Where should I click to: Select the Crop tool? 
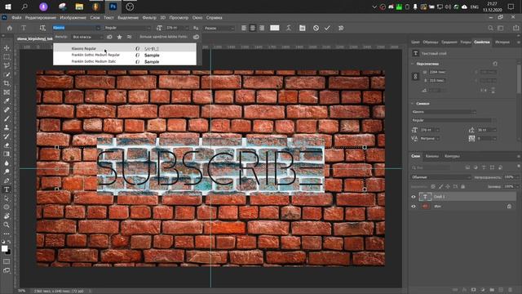tap(7, 83)
